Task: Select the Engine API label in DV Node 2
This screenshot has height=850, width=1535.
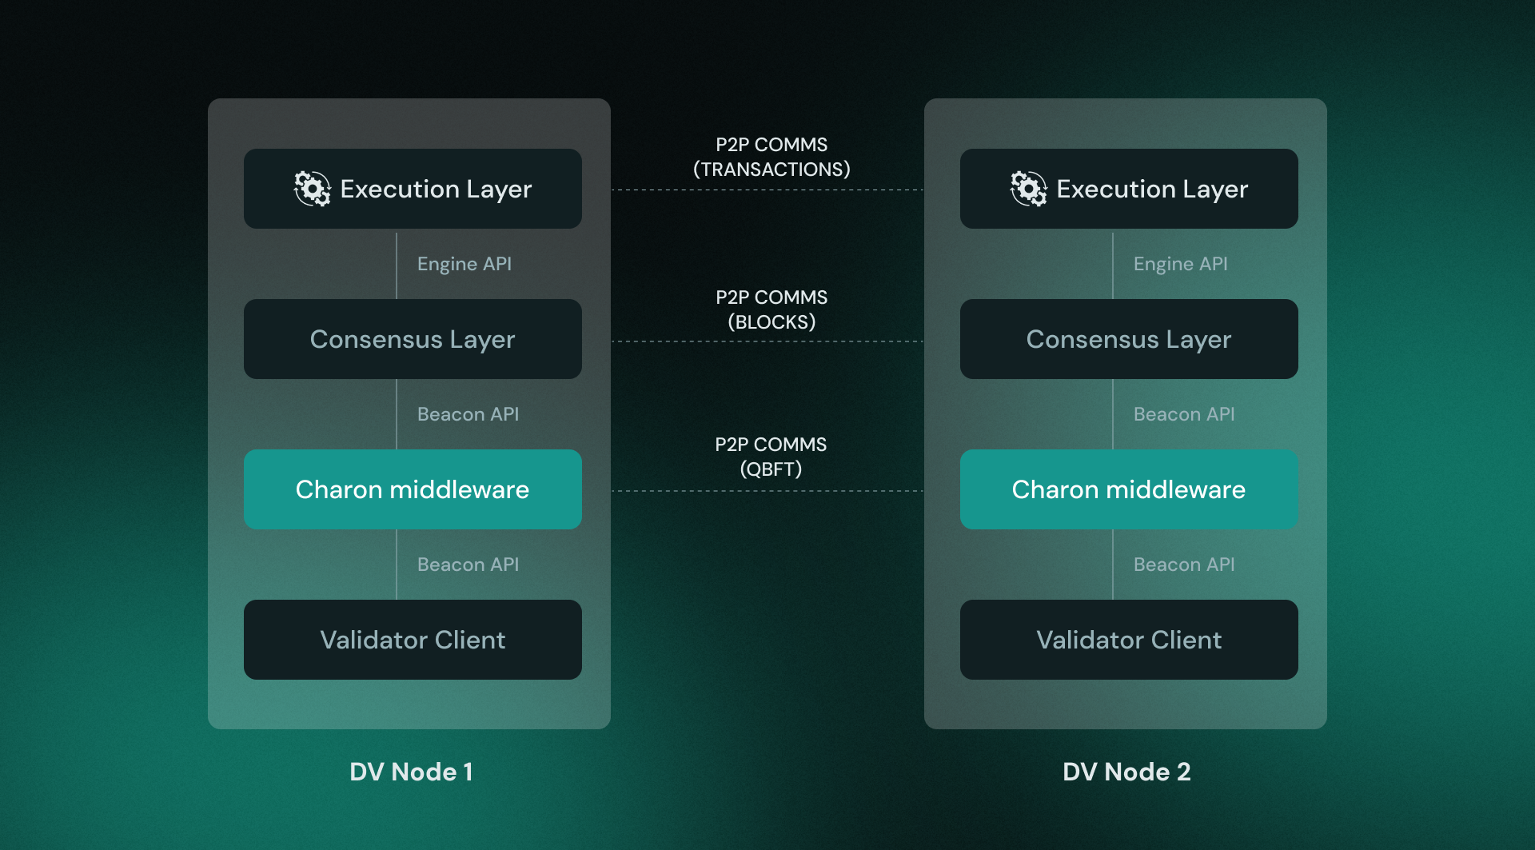Action: tap(1181, 264)
